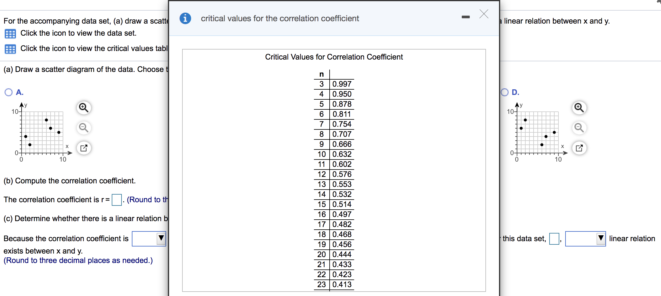Open the critical values table icon

pos(10,49)
